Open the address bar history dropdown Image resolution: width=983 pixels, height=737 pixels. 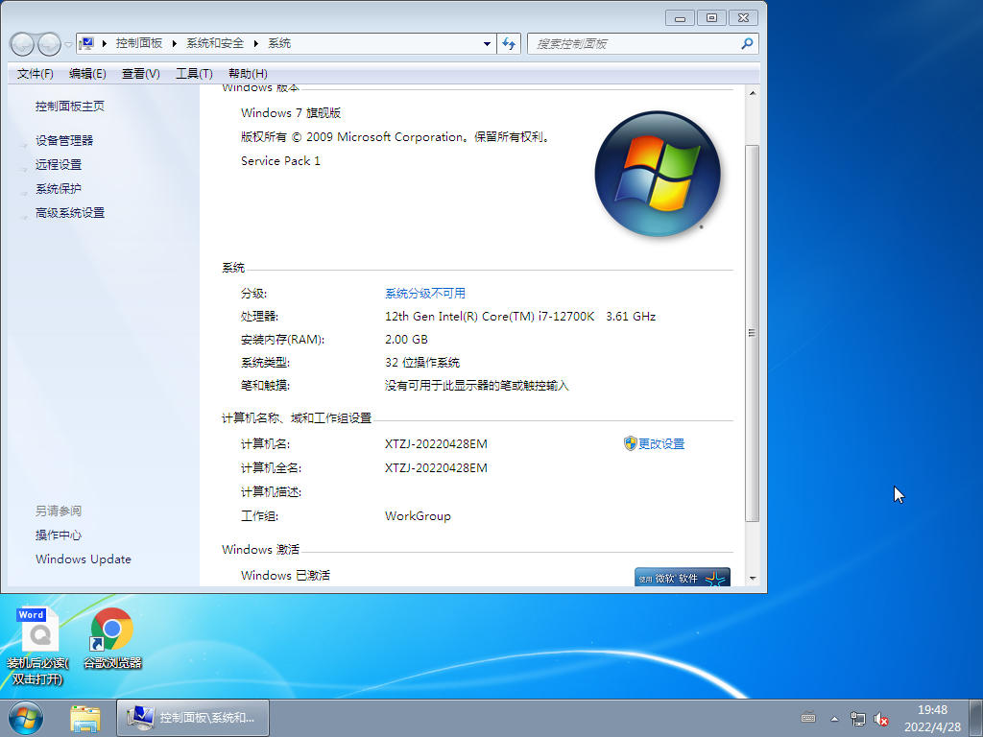(487, 43)
